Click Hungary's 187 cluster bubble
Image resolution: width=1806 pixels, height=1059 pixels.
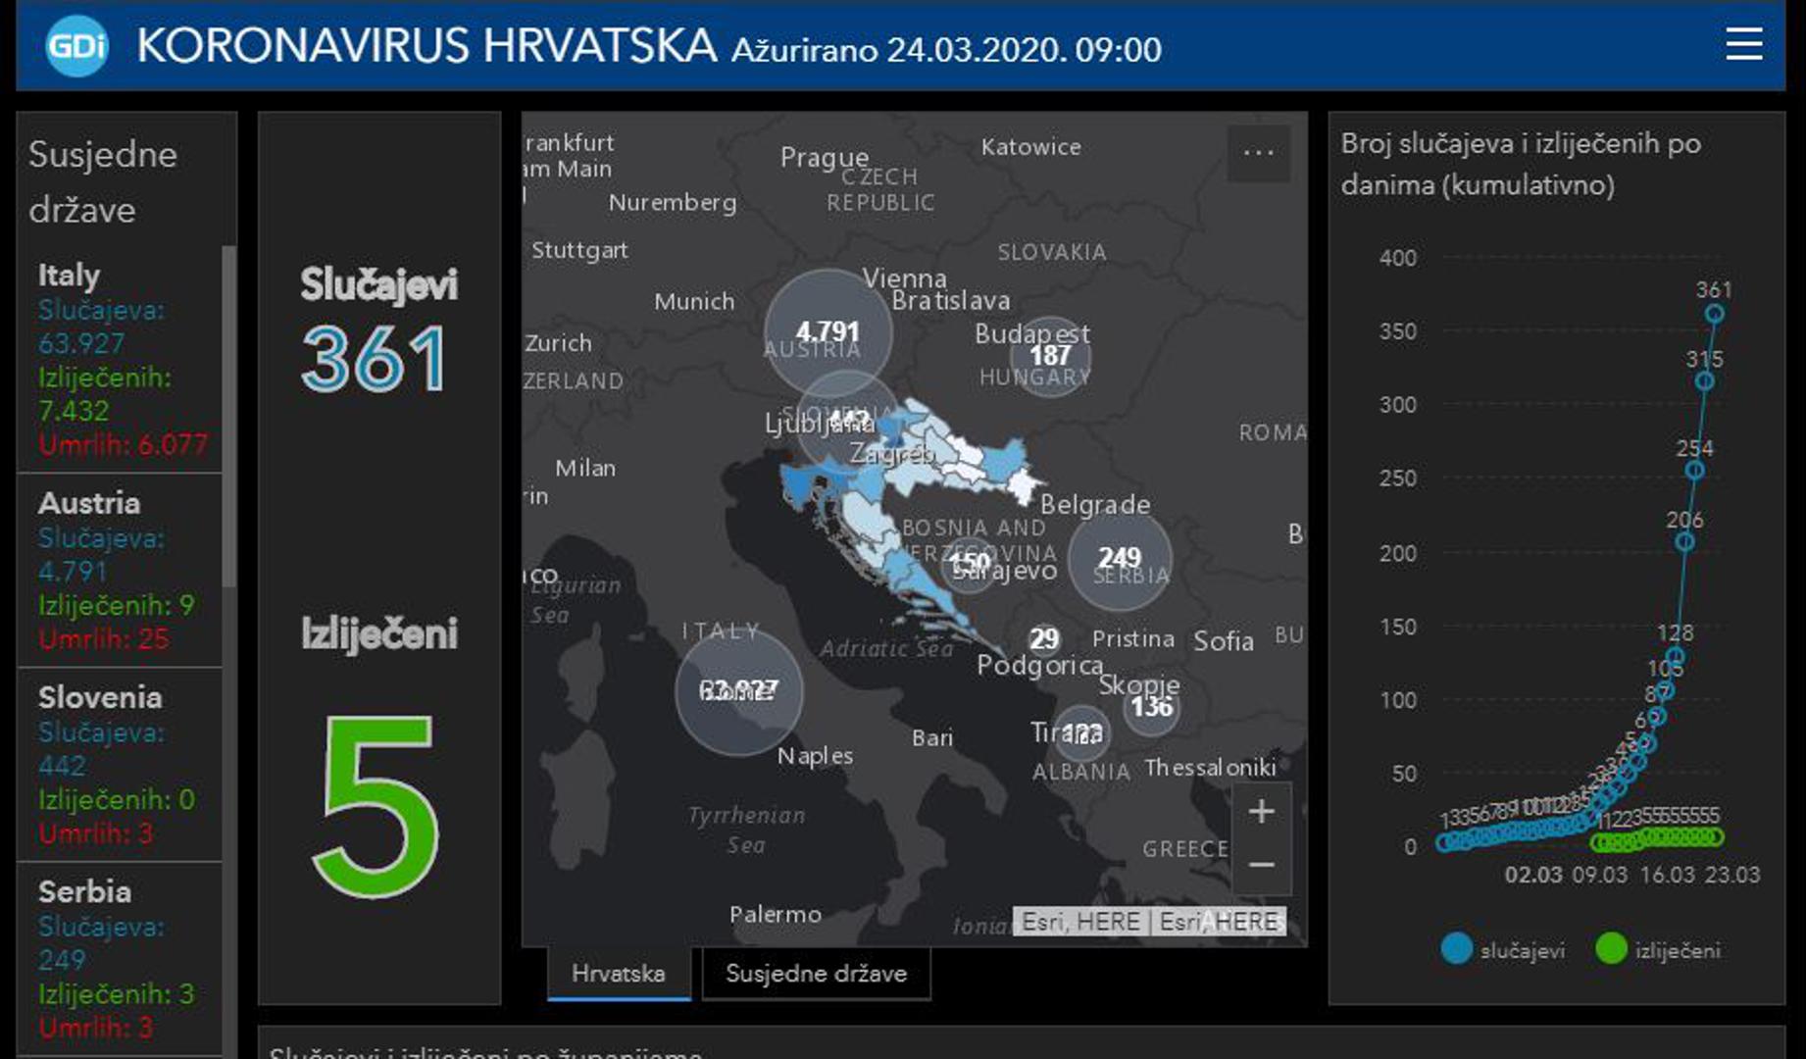[x=1049, y=356]
